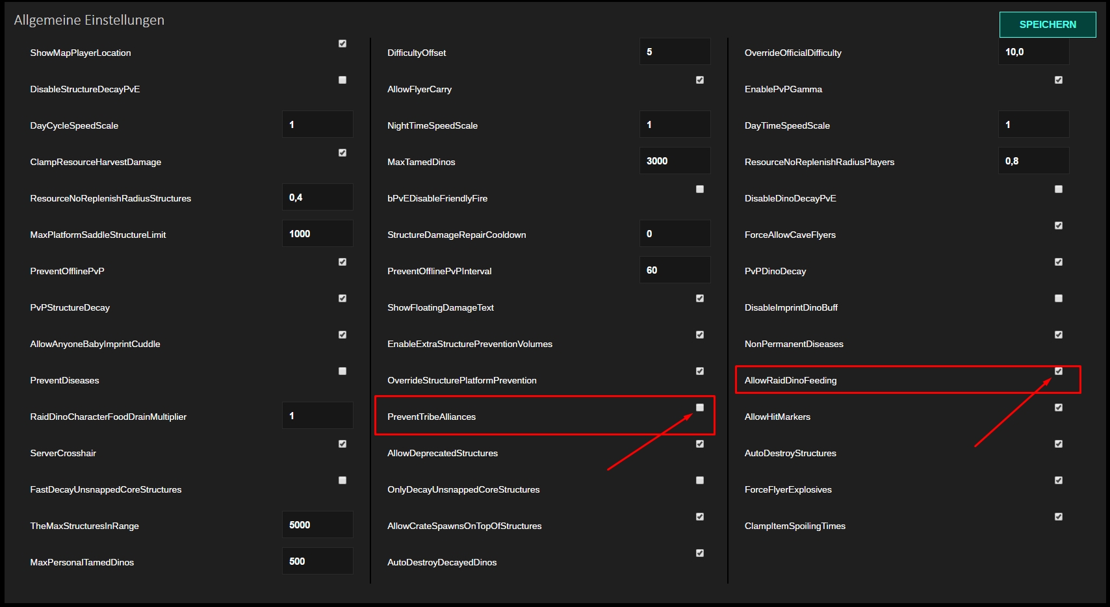Click the AllowRaidDinoFeeding label text

click(x=790, y=380)
